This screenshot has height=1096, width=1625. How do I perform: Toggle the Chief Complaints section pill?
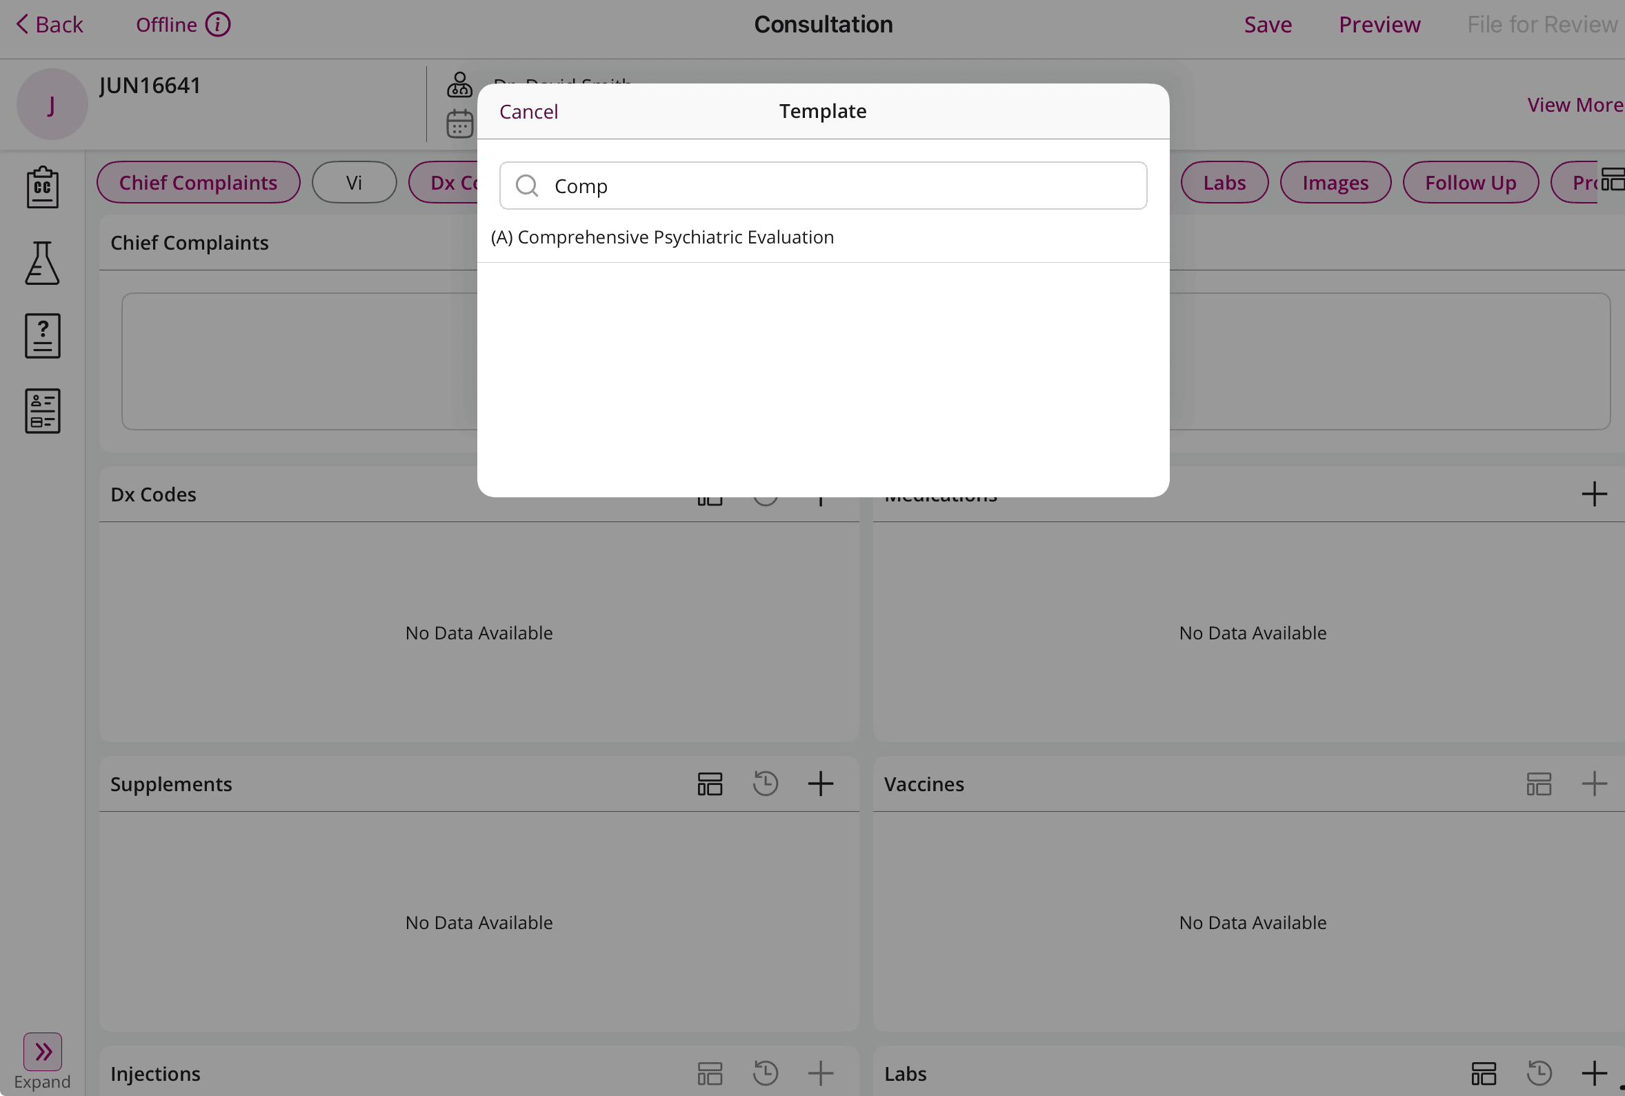[198, 182]
